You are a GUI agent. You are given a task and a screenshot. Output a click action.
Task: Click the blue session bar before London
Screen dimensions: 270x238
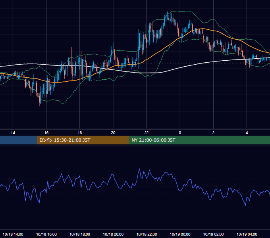(x=19, y=140)
